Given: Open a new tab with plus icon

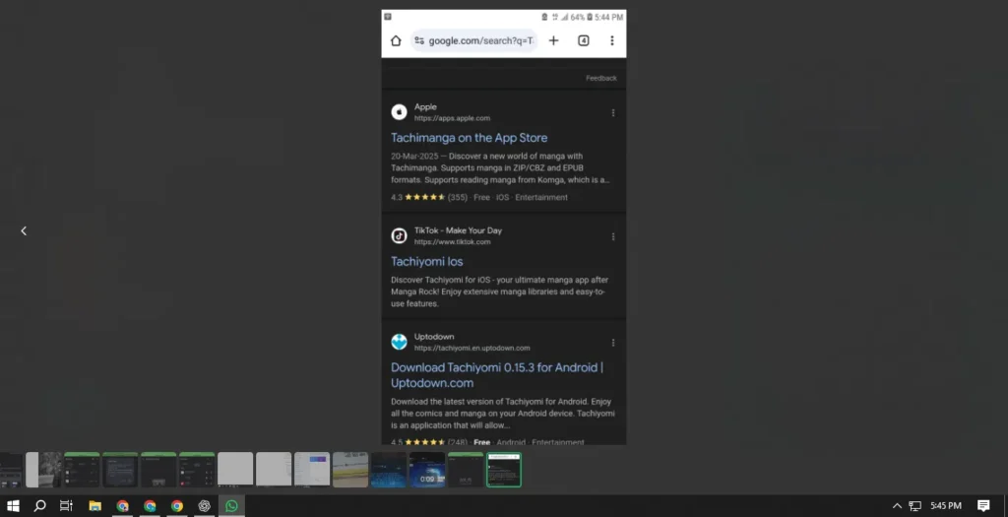Looking at the screenshot, I should pyautogui.click(x=553, y=41).
